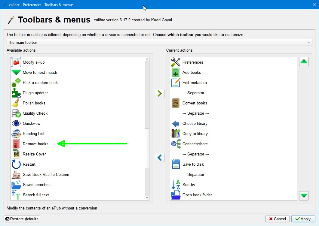The image size is (319, 226).
Task: Click the Convert books brown book icon
Action: [x=176, y=103]
